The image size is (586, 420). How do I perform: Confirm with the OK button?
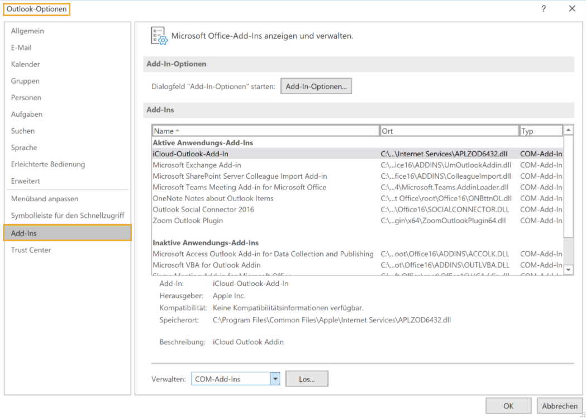(508, 405)
